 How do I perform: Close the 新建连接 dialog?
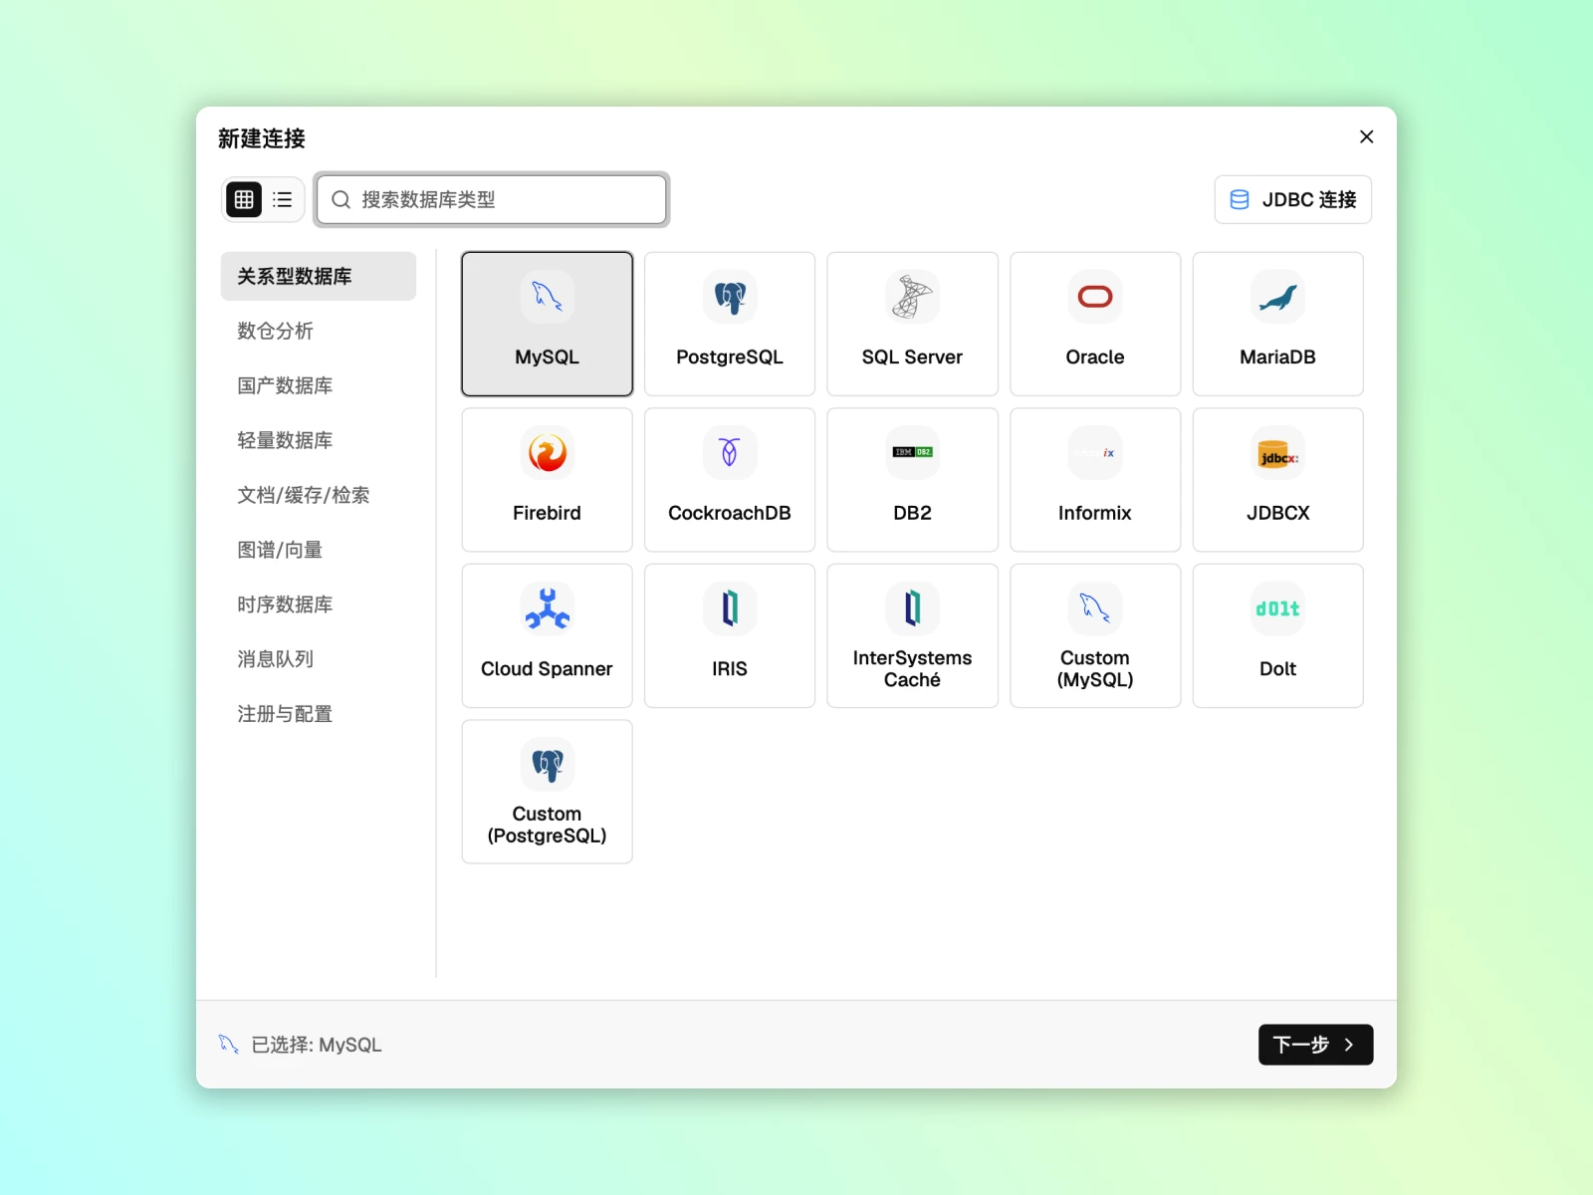point(1366,136)
